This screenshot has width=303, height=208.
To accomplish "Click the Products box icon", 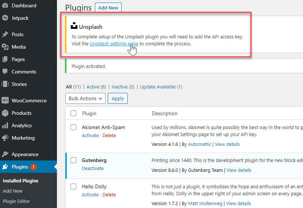I will point(5,113).
